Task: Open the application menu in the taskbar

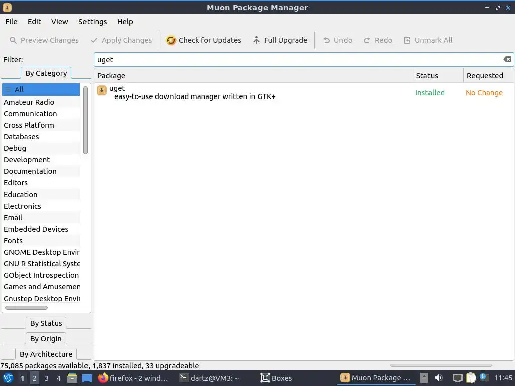Action: tap(8, 378)
